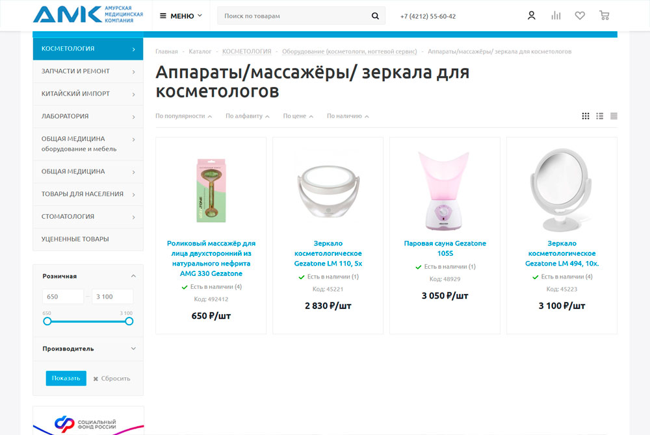The height and width of the screenshot is (435, 650).
Task: Click the pink steam sauna image
Action: click(444, 192)
